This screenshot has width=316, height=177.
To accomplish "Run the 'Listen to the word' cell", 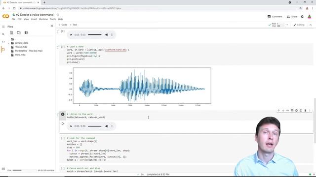I will pos(63,114).
